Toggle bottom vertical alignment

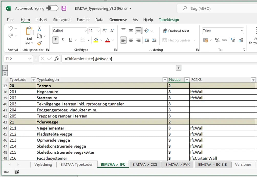[x=138, y=31]
